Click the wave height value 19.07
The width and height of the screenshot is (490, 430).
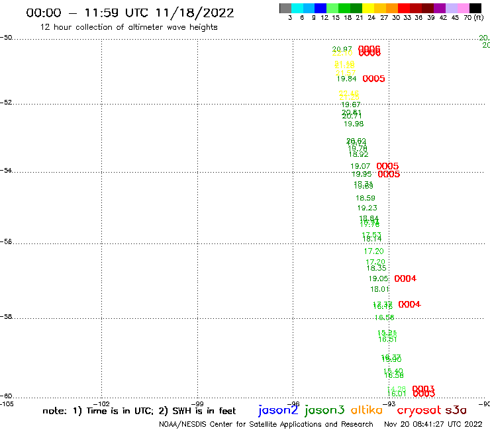360,167
